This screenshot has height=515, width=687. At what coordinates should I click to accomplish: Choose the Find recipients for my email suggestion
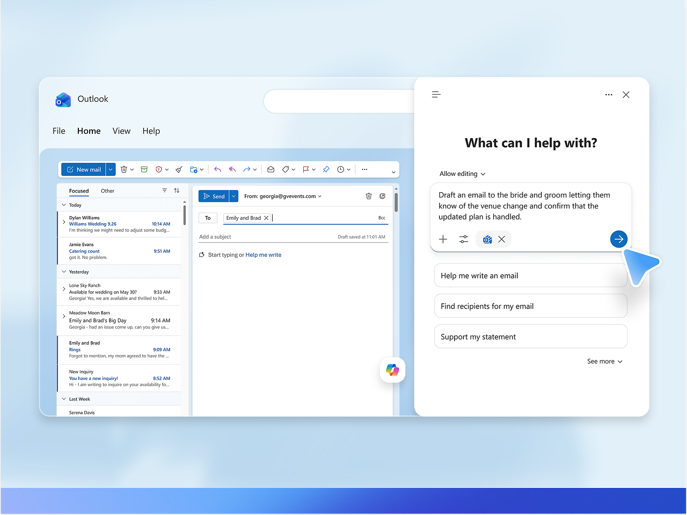click(530, 306)
